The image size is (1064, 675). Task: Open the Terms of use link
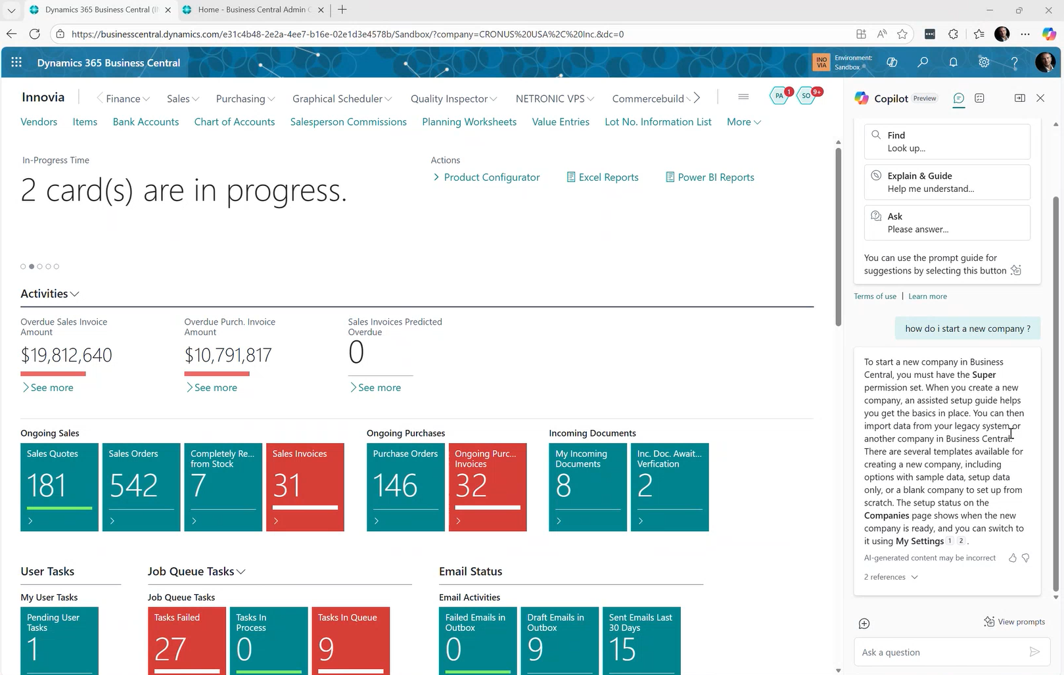875,296
